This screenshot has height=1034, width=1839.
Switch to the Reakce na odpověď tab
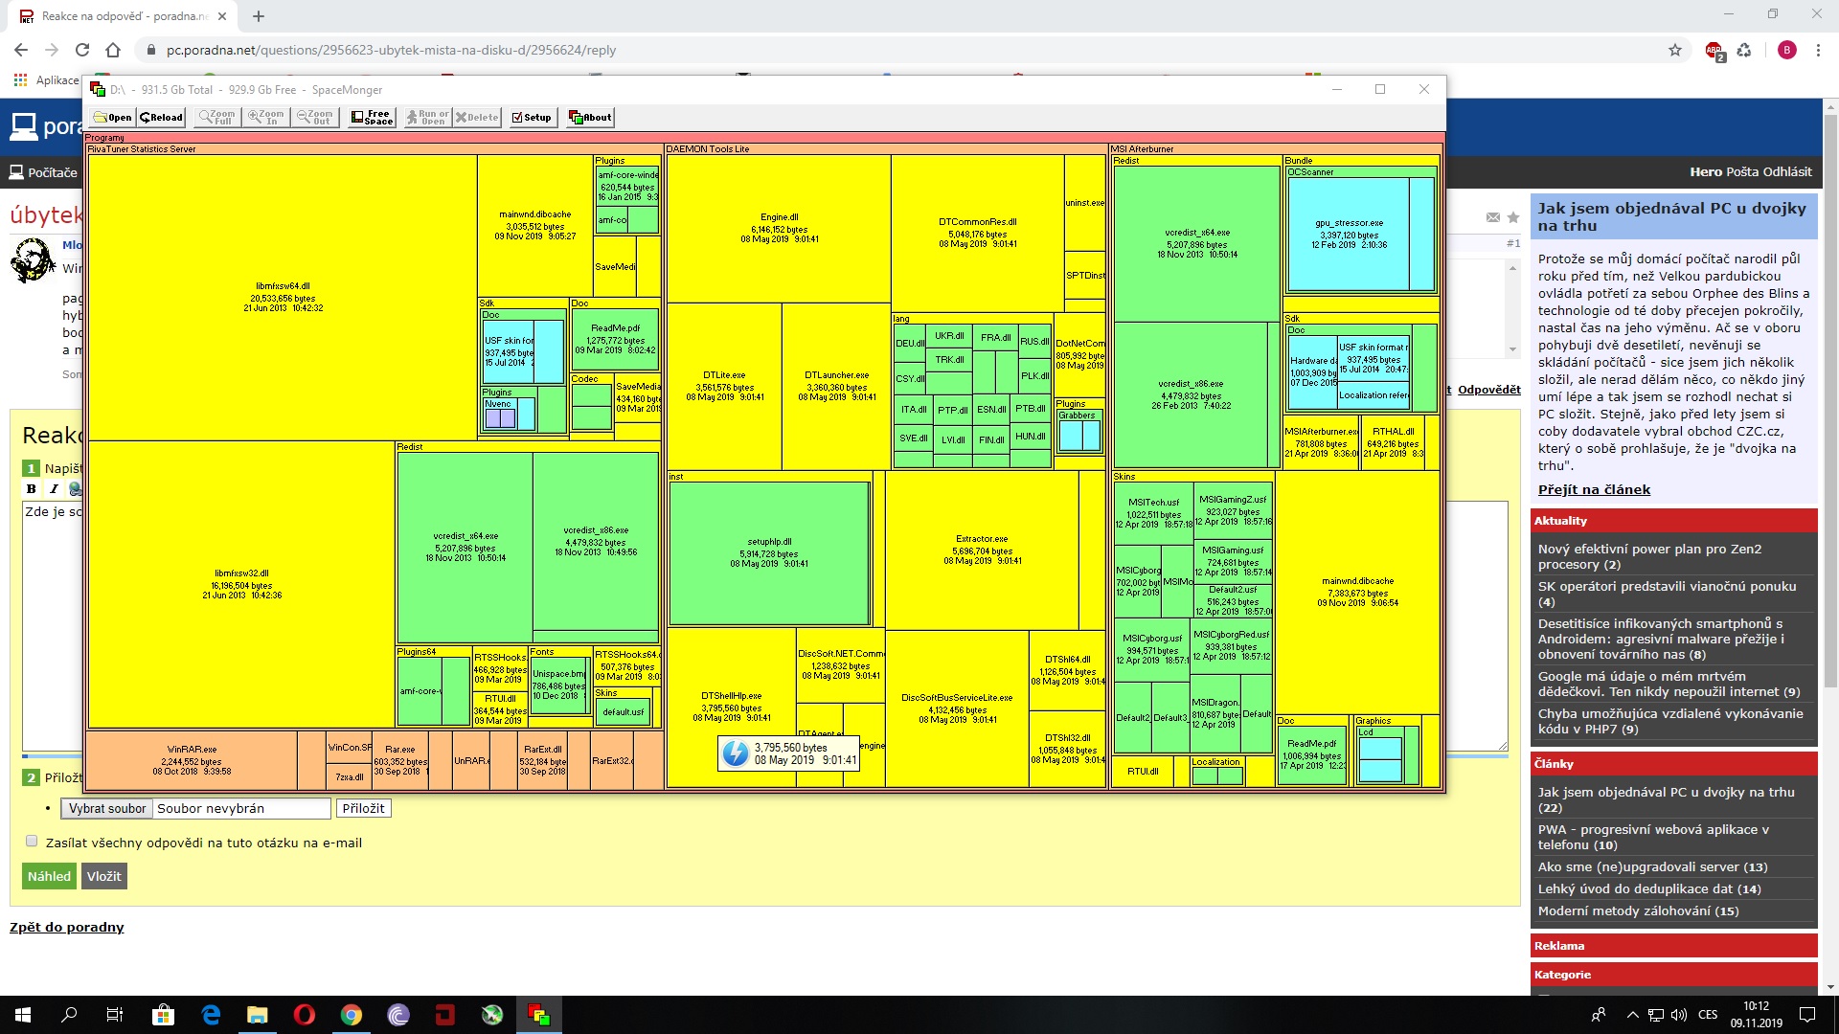[125, 16]
